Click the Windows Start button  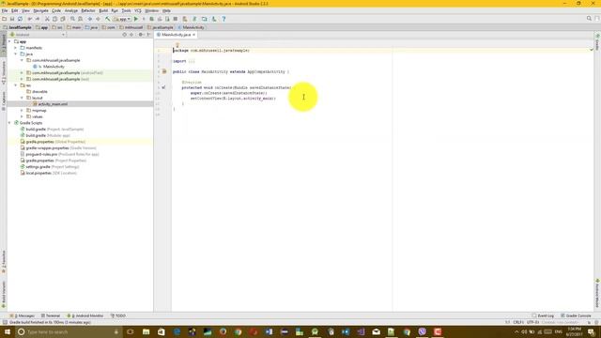tap(7, 331)
